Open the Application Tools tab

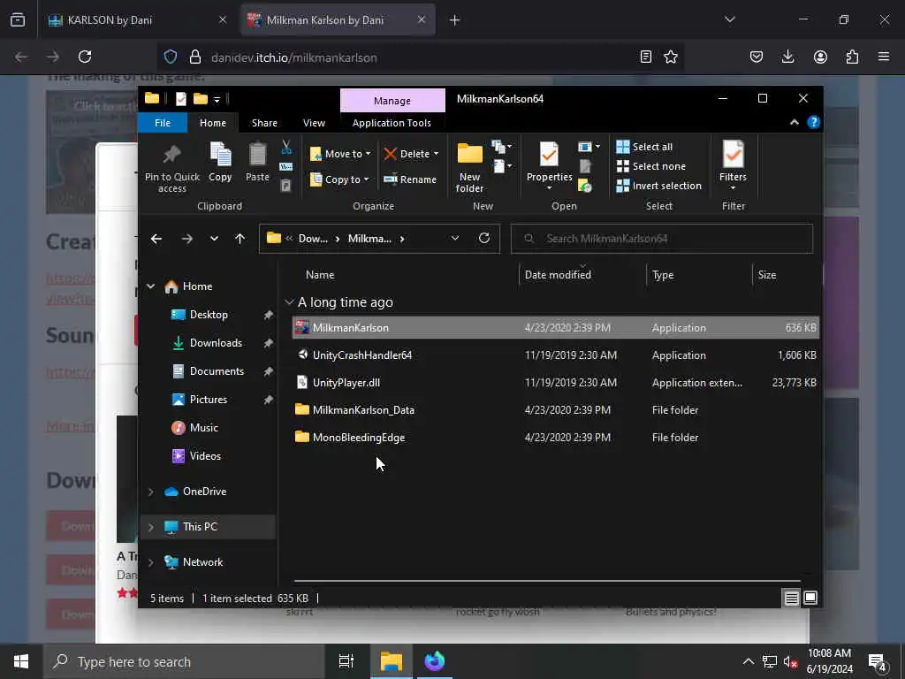point(392,123)
